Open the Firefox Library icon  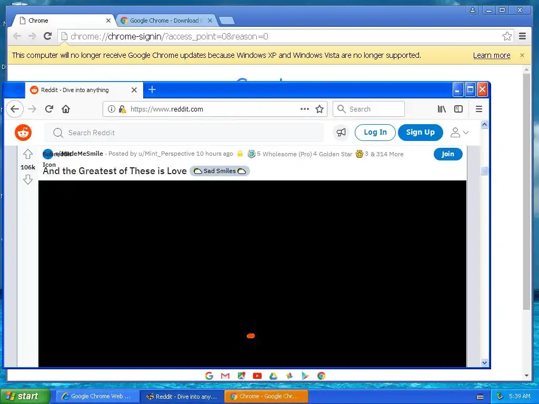click(442, 109)
